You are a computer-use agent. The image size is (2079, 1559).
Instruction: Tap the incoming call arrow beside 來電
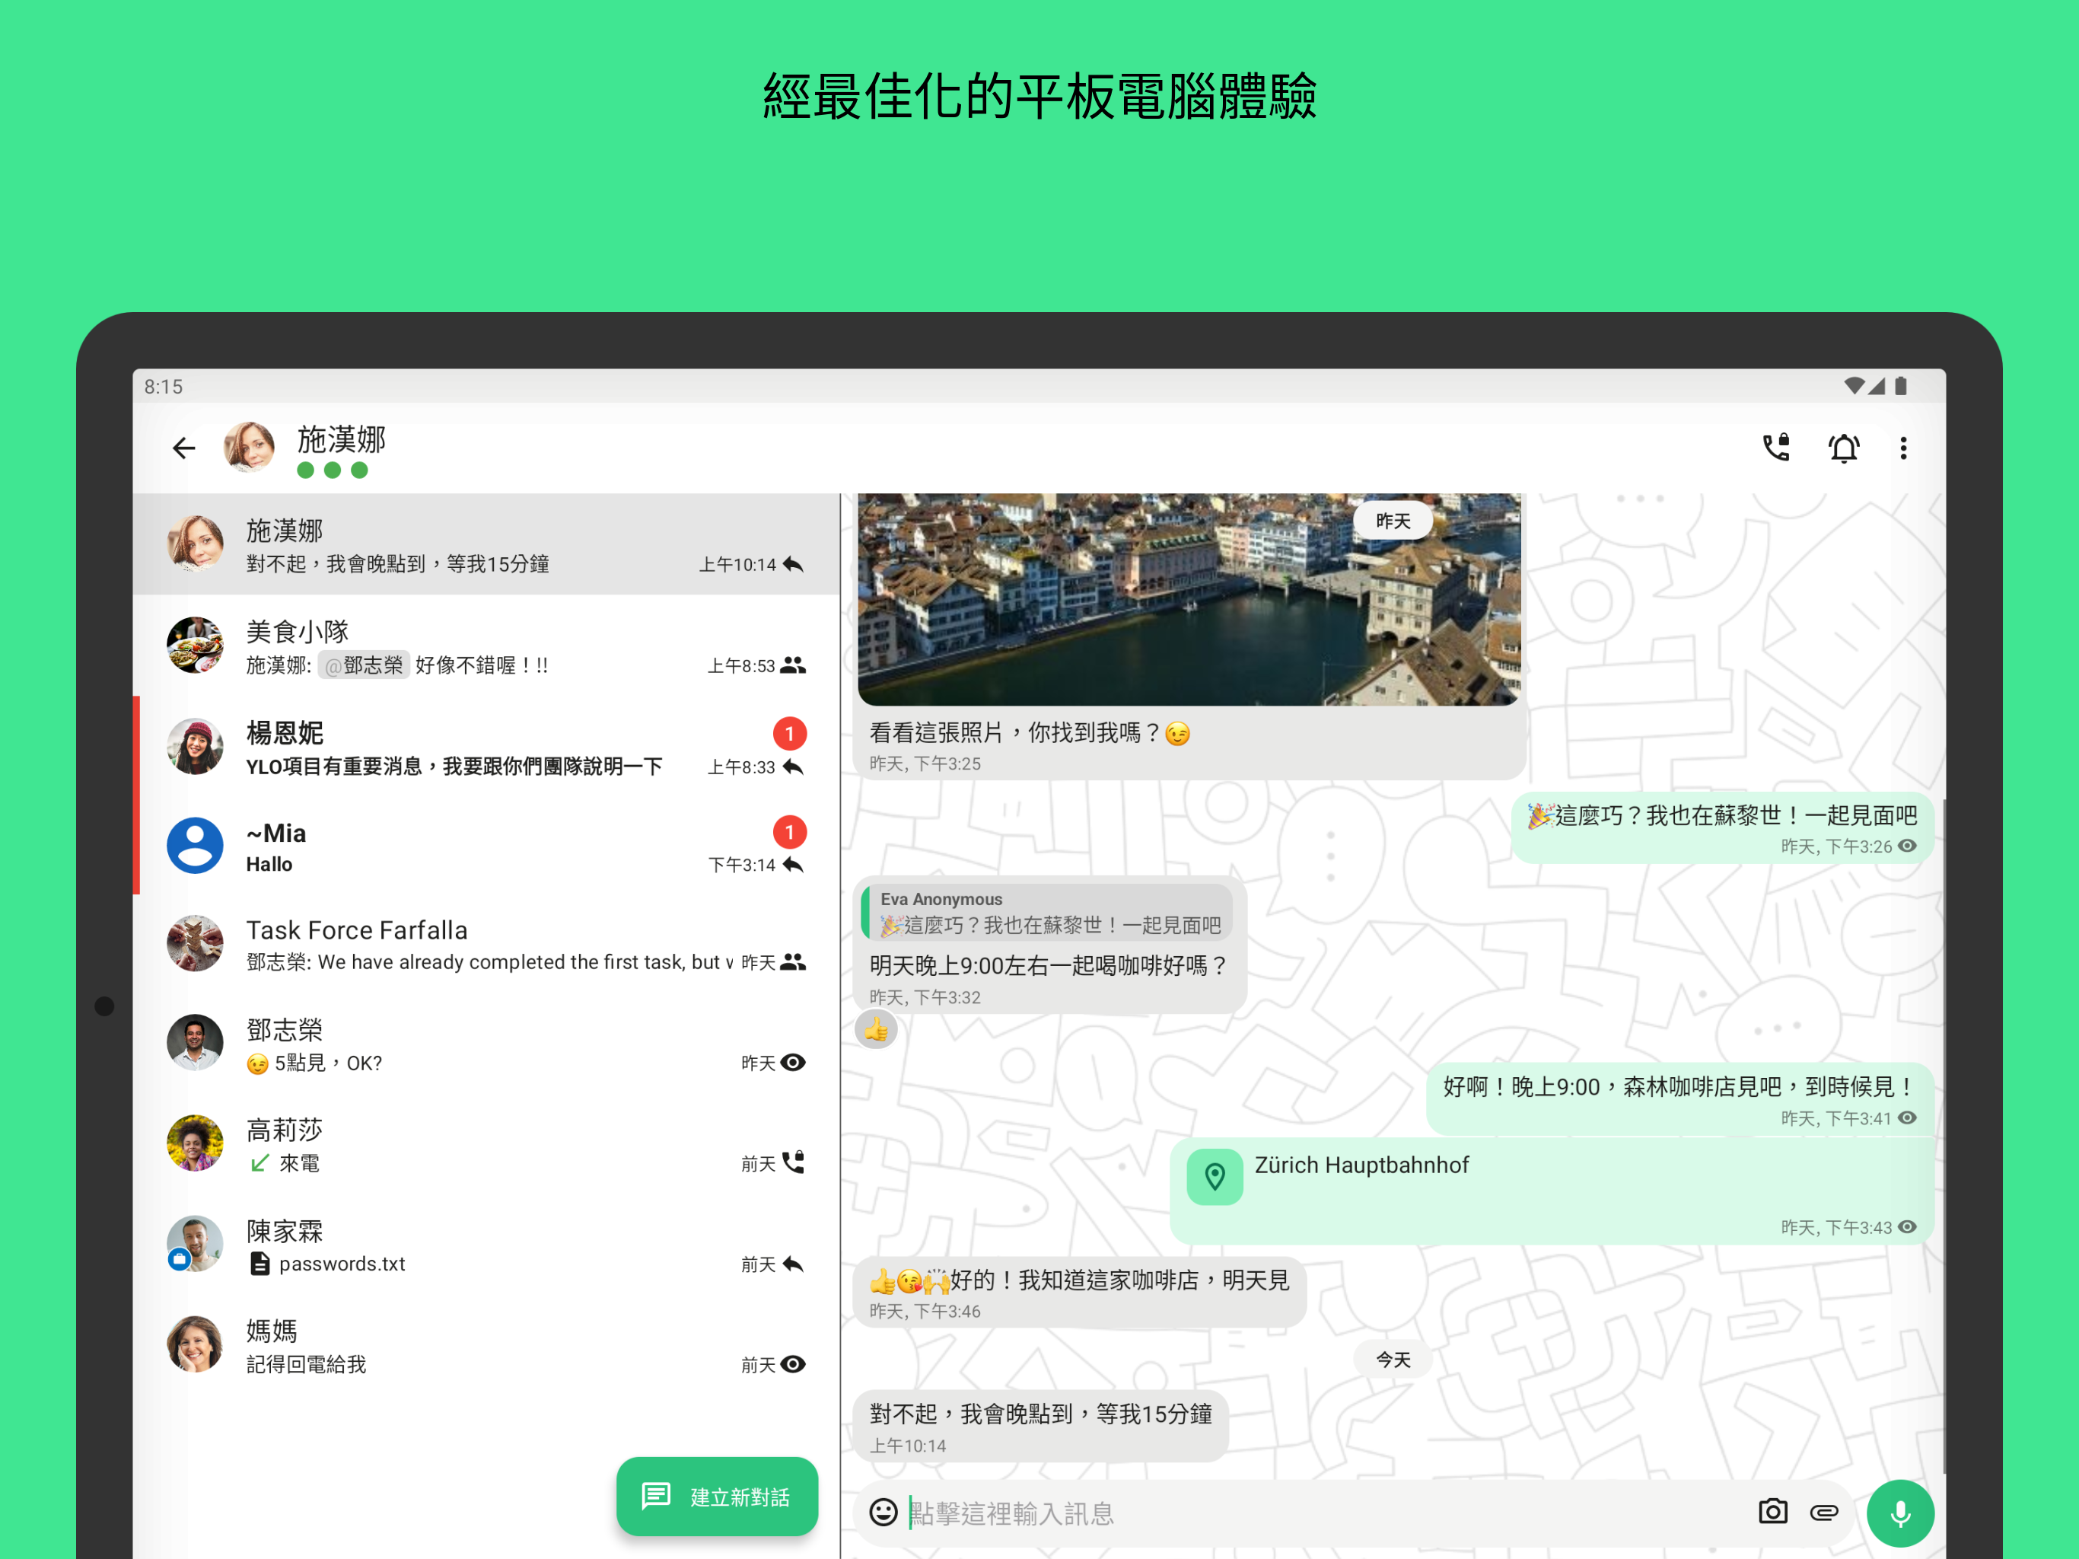click(x=259, y=1164)
